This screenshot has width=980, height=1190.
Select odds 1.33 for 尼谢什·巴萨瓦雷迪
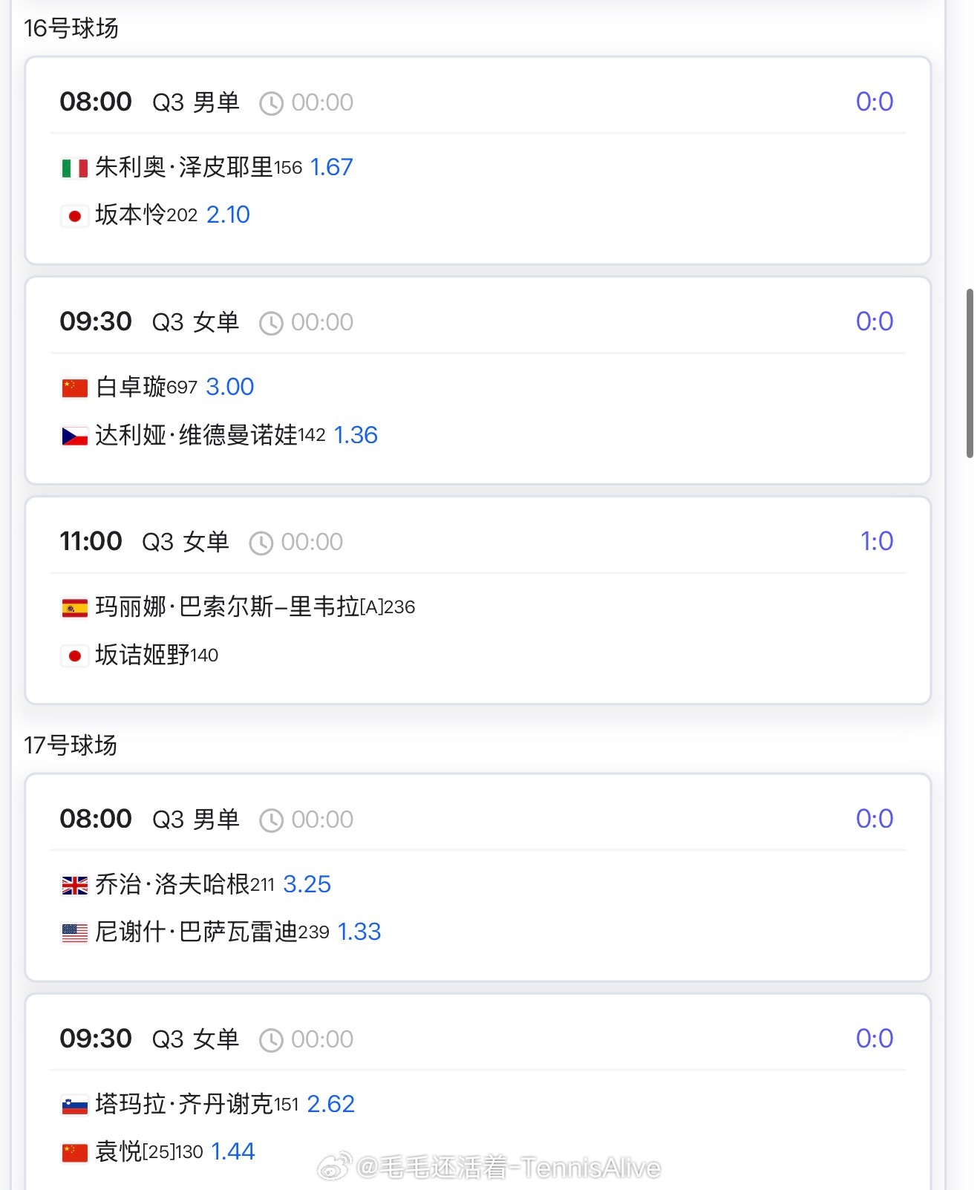[x=359, y=932]
